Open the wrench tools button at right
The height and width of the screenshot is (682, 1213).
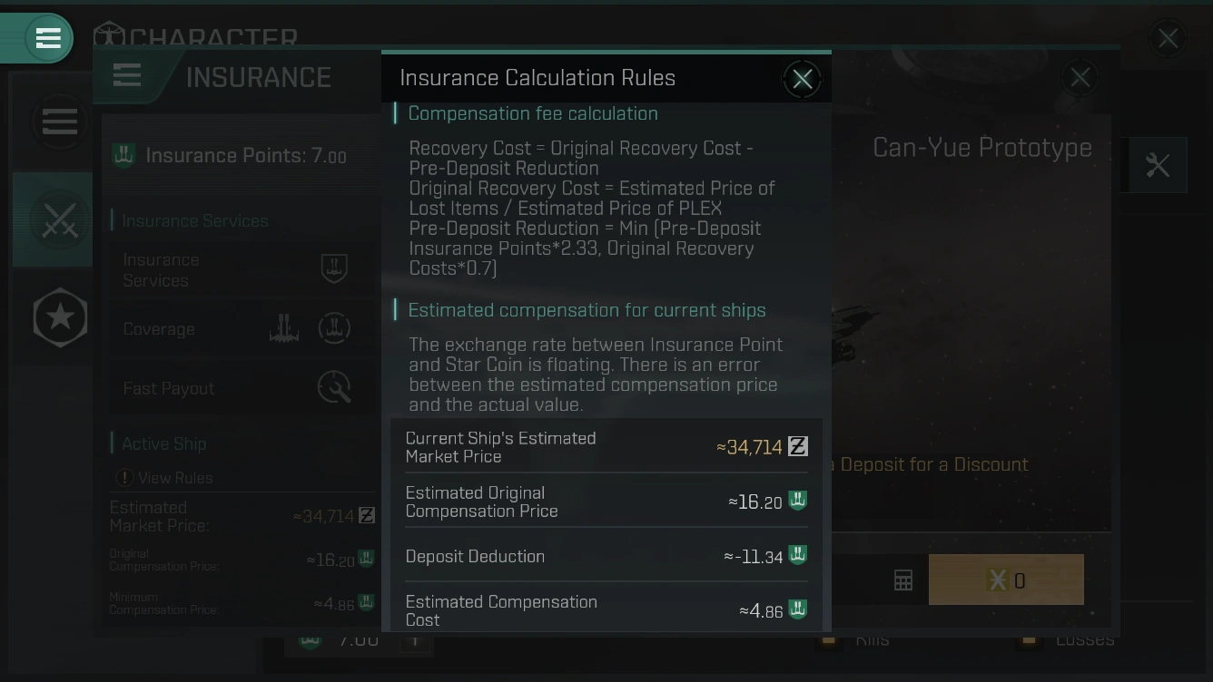coord(1157,165)
